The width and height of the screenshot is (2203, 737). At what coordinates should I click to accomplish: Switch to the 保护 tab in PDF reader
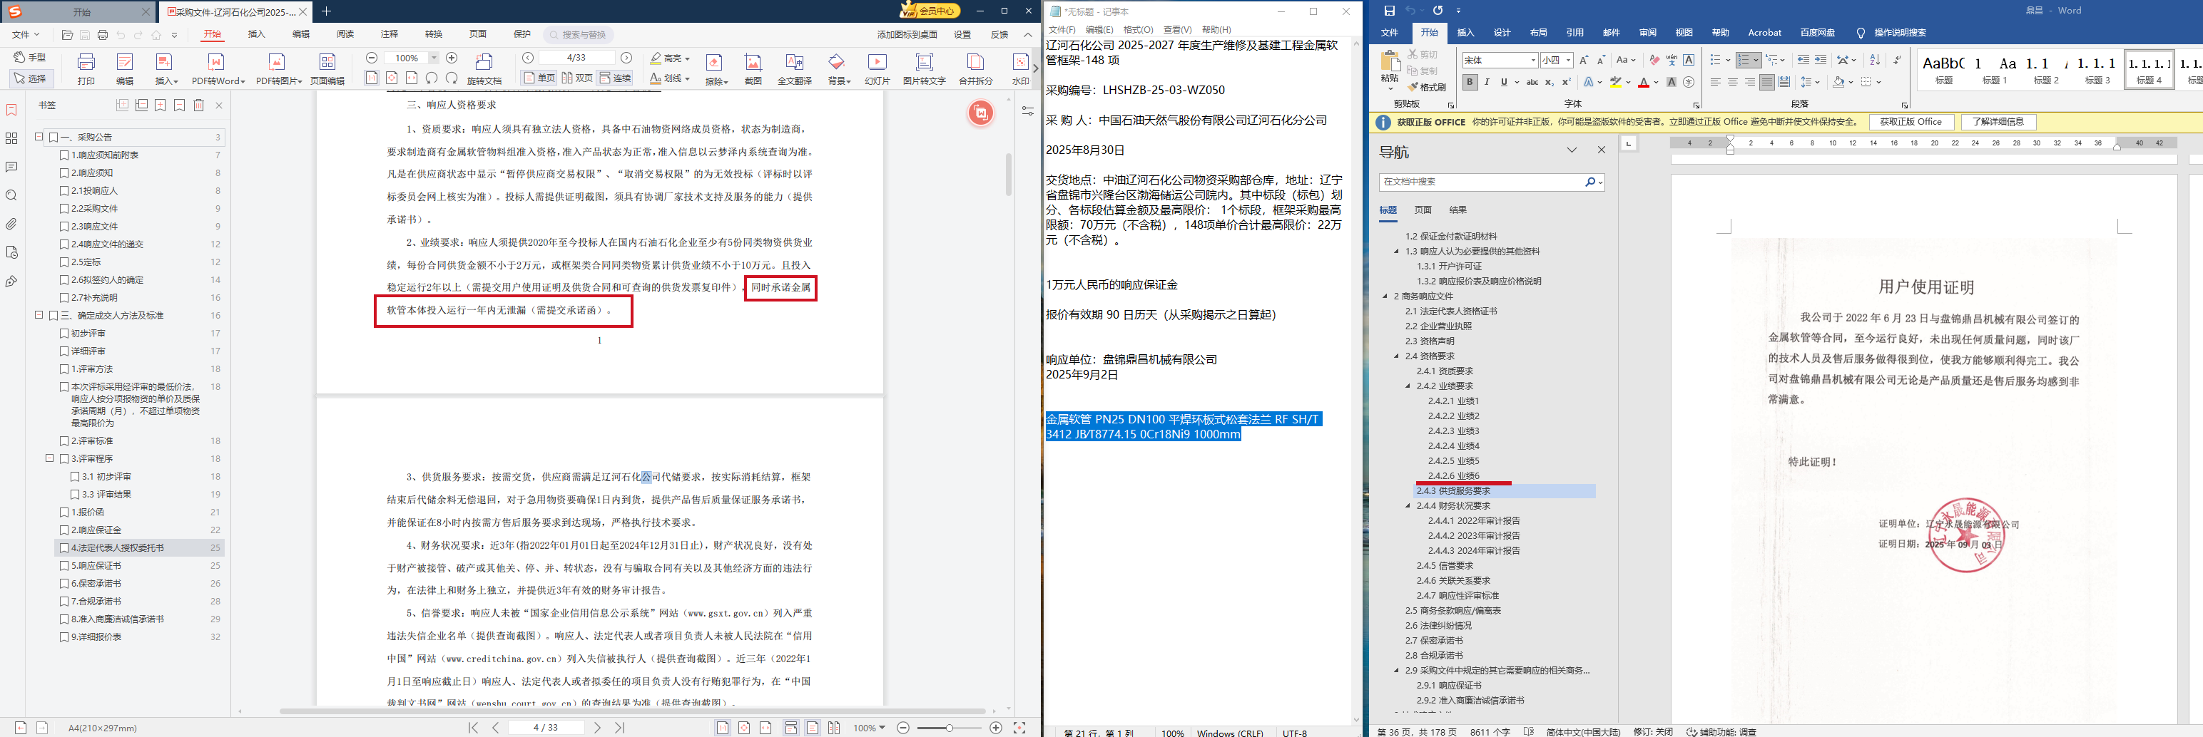522,34
